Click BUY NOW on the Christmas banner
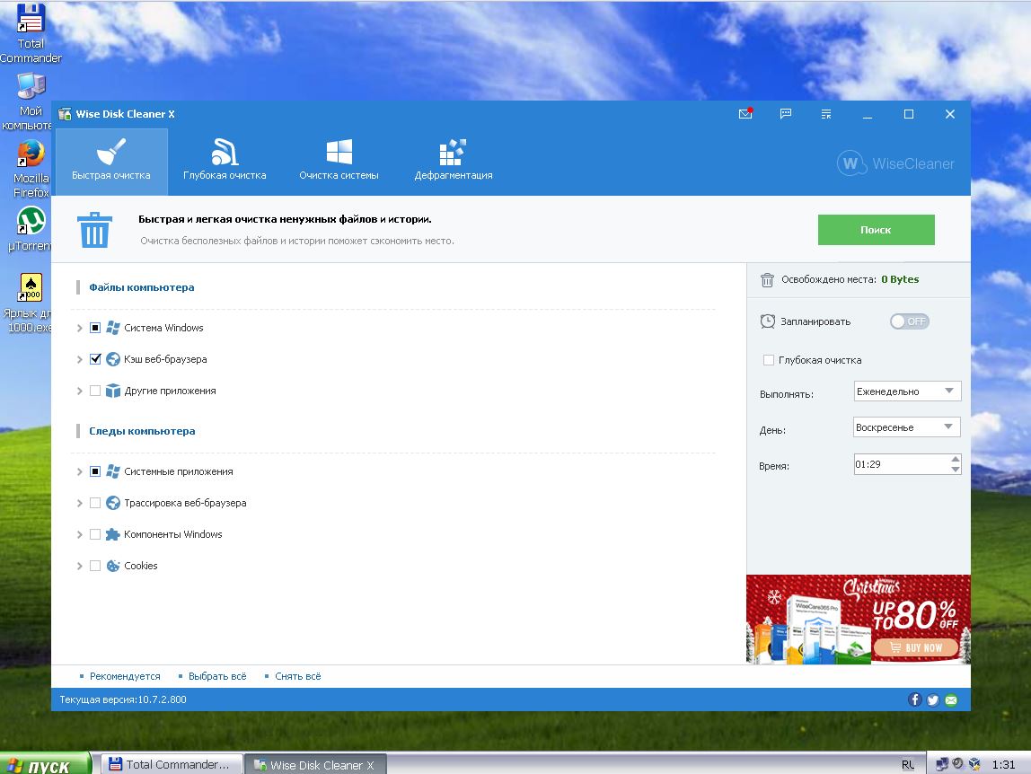The height and width of the screenshot is (774, 1031). 916,647
